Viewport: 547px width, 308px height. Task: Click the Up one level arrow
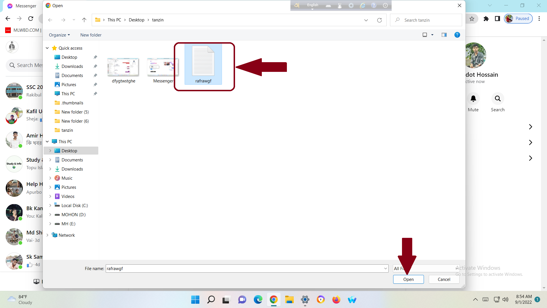(x=84, y=20)
